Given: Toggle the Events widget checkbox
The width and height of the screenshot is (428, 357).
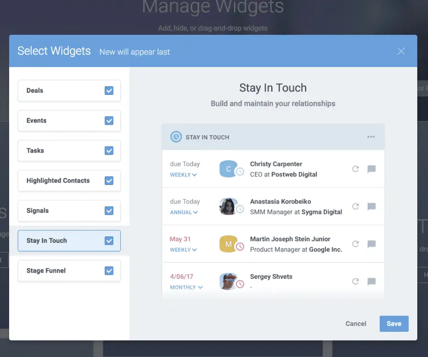Looking at the screenshot, I should tap(109, 121).
